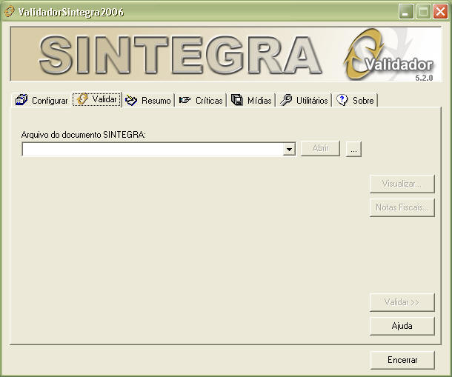Open the Notas Fiscais... button
This screenshot has height=377, width=452.
pos(402,207)
